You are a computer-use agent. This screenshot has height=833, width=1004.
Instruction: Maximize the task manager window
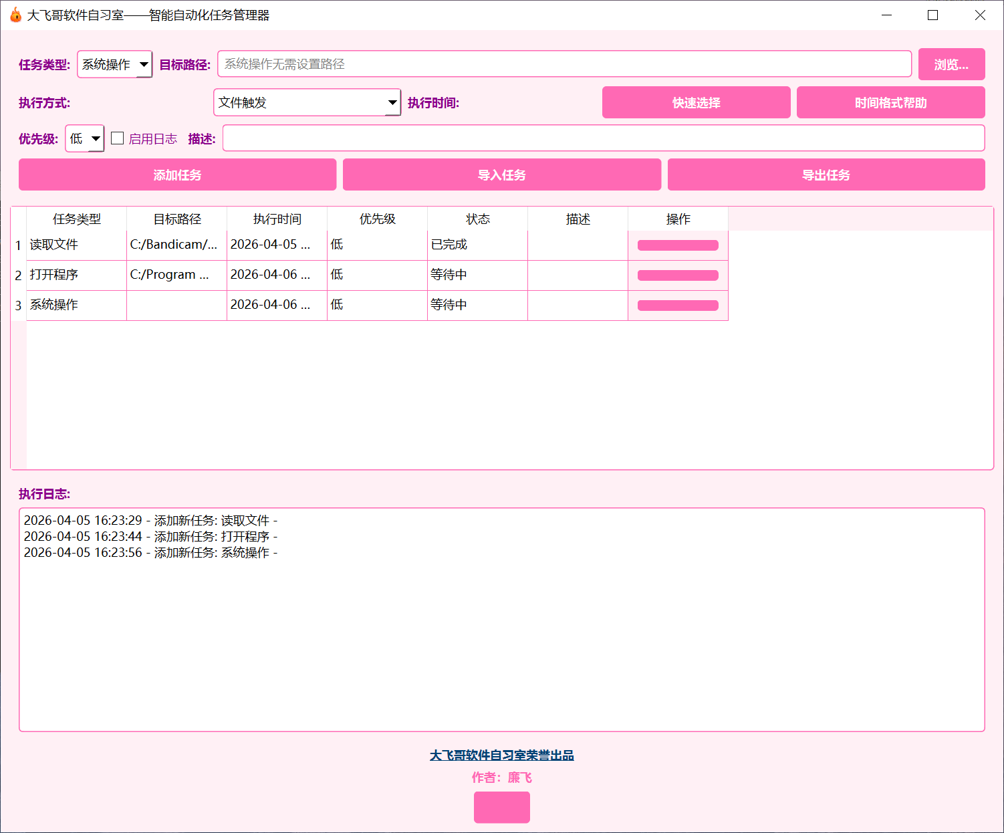[x=933, y=15]
